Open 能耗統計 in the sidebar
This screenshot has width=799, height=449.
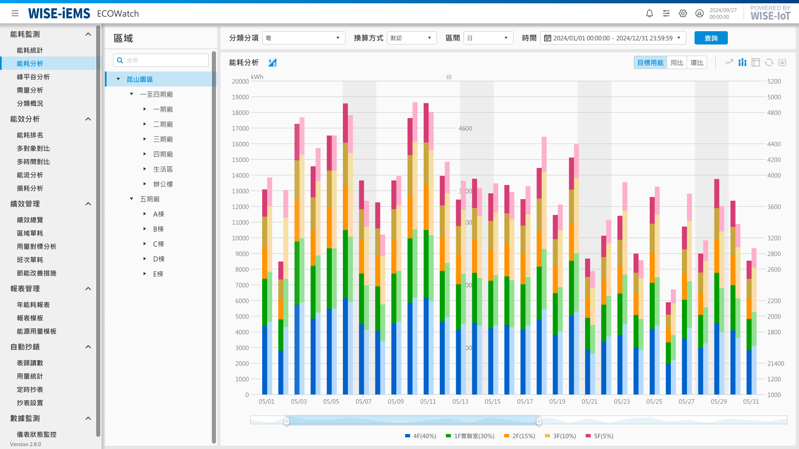tap(30, 50)
